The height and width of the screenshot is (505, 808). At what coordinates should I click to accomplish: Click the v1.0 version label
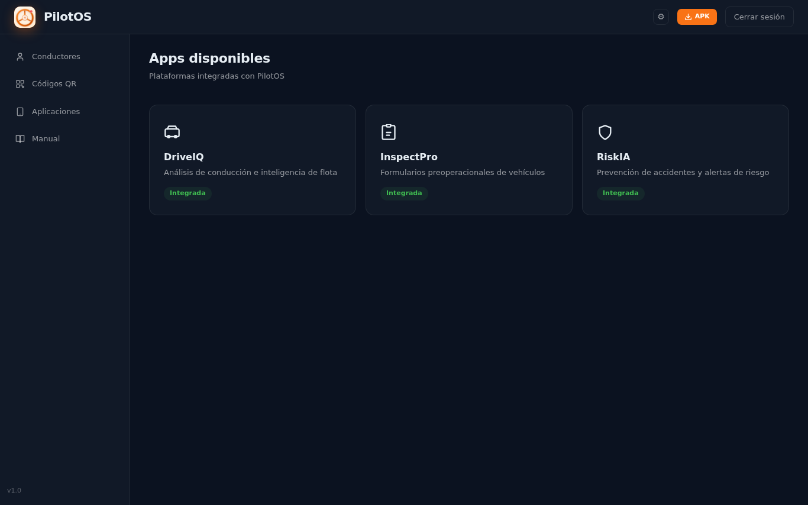point(14,491)
